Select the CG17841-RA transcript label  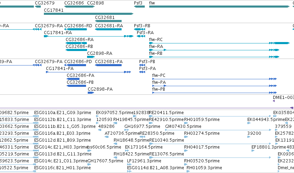[x=58, y=33]
